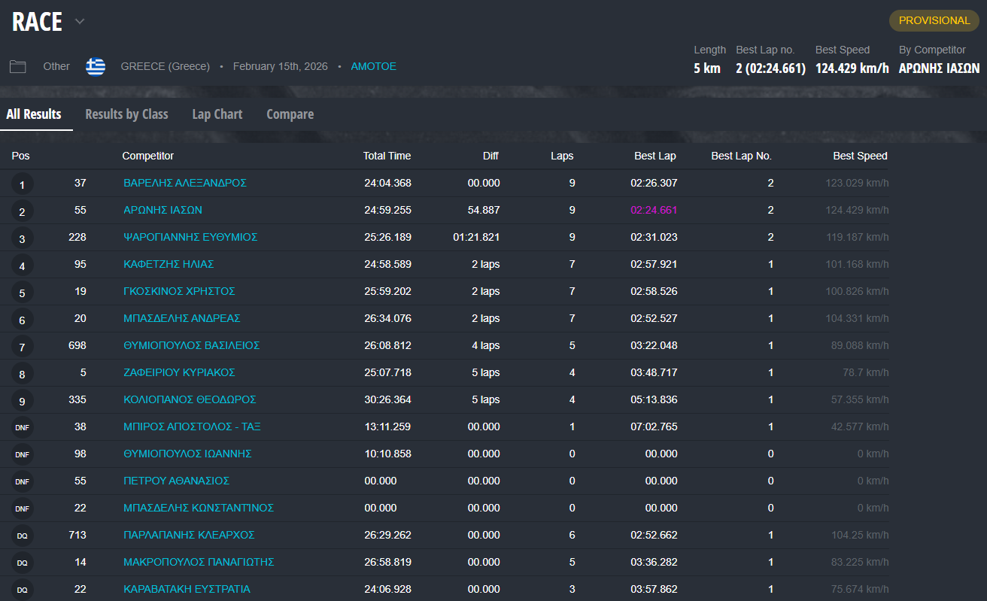This screenshot has width=987, height=601.
Task: Click position 1 badge icon
Action: click(x=22, y=184)
